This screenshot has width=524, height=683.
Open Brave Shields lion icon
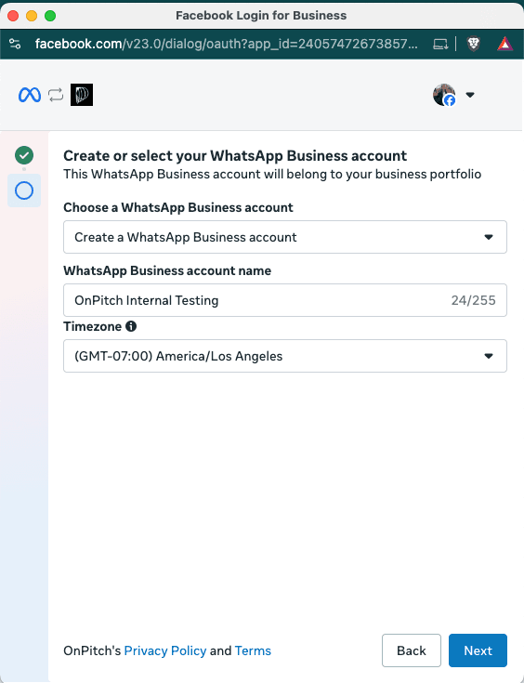click(x=473, y=44)
